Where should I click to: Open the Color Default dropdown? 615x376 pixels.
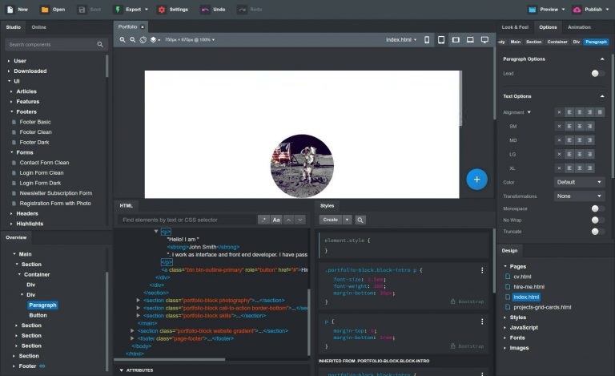[x=579, y=182]
